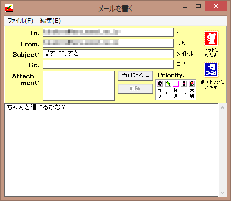Click the 添付ファイル... button
231x201 pixels.
[x=135, y=75]
